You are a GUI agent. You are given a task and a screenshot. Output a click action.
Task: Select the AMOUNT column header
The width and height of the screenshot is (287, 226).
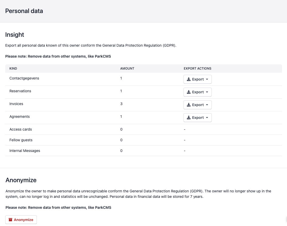[x=127, y=69]
